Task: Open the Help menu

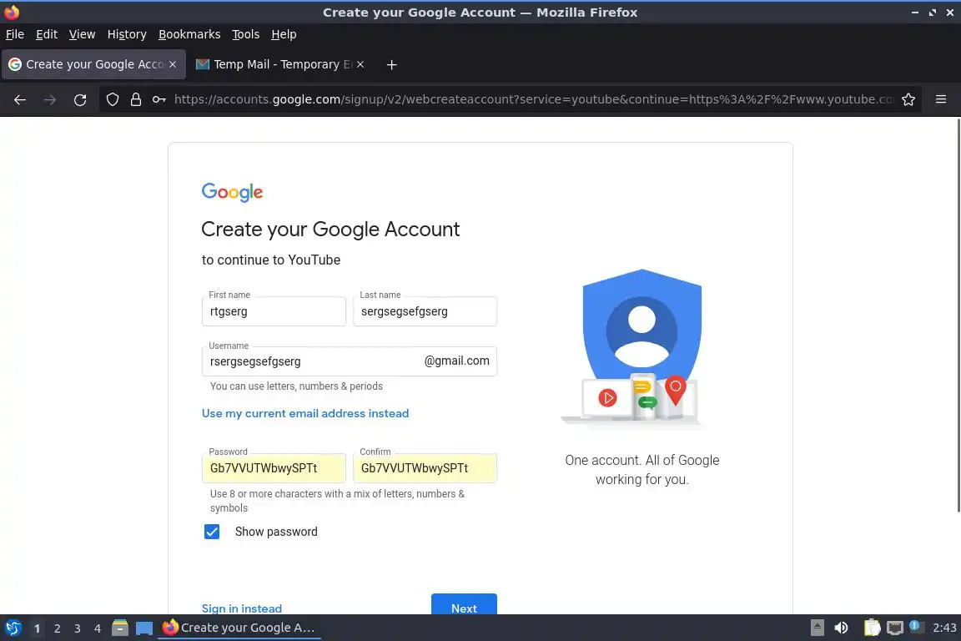Action: tap(284, 34)
